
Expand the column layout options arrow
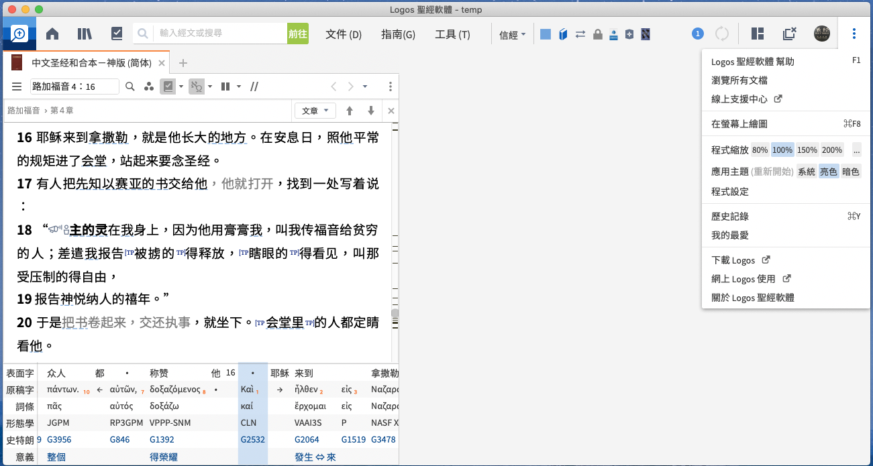pos(238,86)
